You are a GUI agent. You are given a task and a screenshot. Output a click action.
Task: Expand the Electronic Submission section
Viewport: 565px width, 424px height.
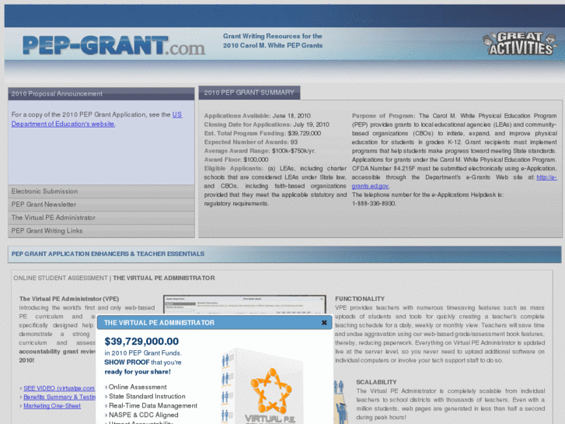click(x=101, y=191)
